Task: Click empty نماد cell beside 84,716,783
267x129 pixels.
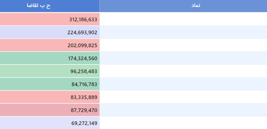Action: click(x=183, y=84)
